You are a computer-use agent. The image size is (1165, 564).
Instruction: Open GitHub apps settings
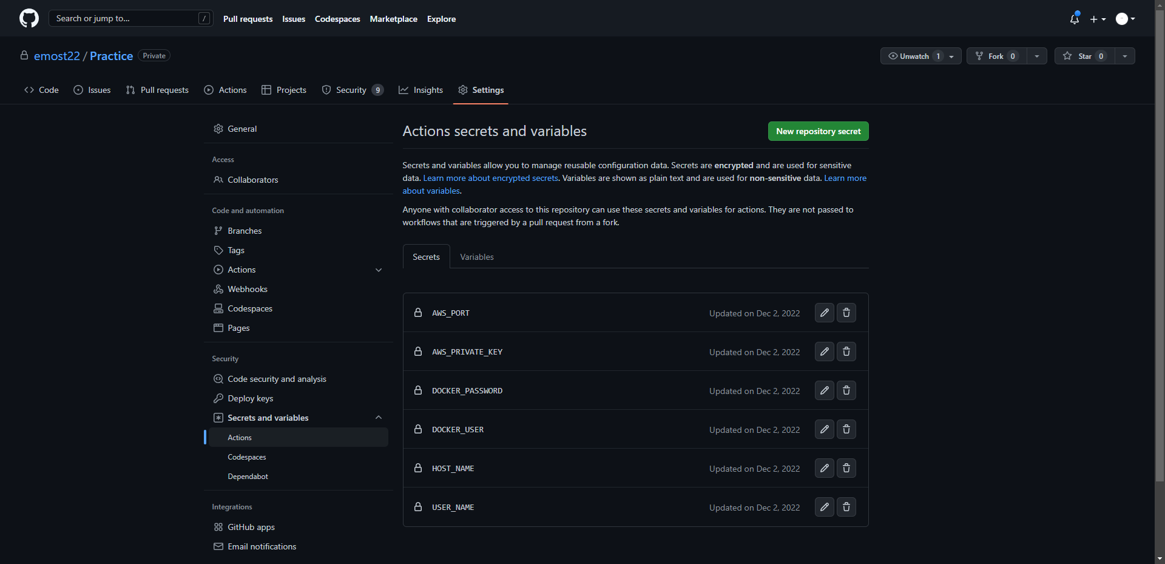(x=299, y=527)
